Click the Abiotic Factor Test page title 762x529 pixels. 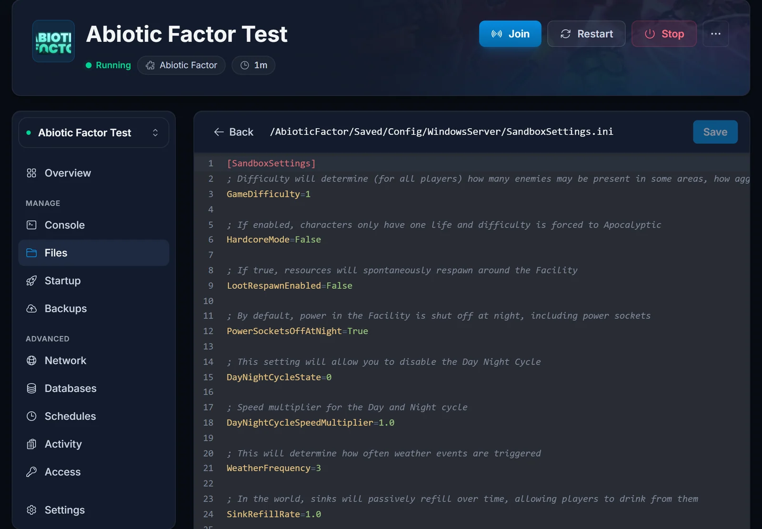coord(187,34)
